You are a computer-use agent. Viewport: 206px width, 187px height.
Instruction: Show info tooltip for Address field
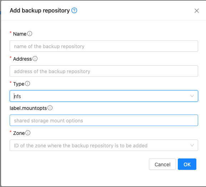point(35,59)
